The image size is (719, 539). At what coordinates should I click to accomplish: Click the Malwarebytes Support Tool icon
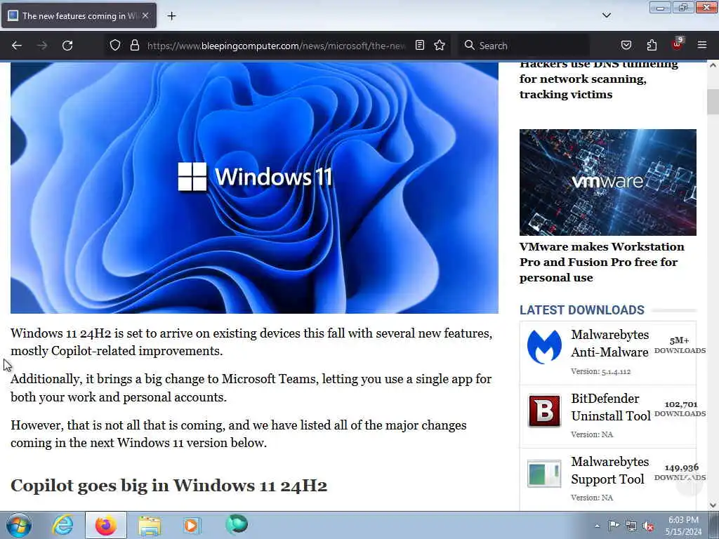(x=544, y=474)
